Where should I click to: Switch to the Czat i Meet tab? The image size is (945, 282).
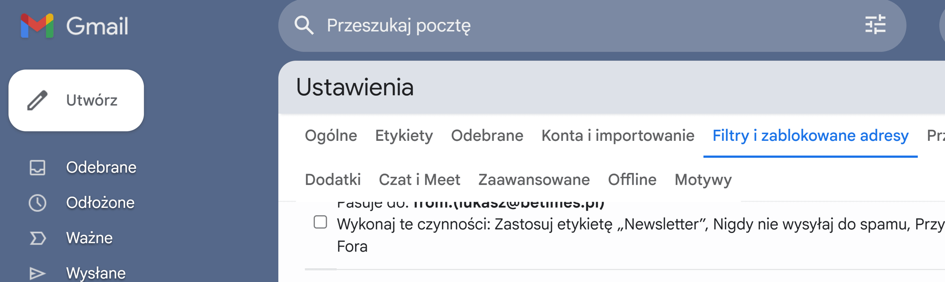coord(419,180)
